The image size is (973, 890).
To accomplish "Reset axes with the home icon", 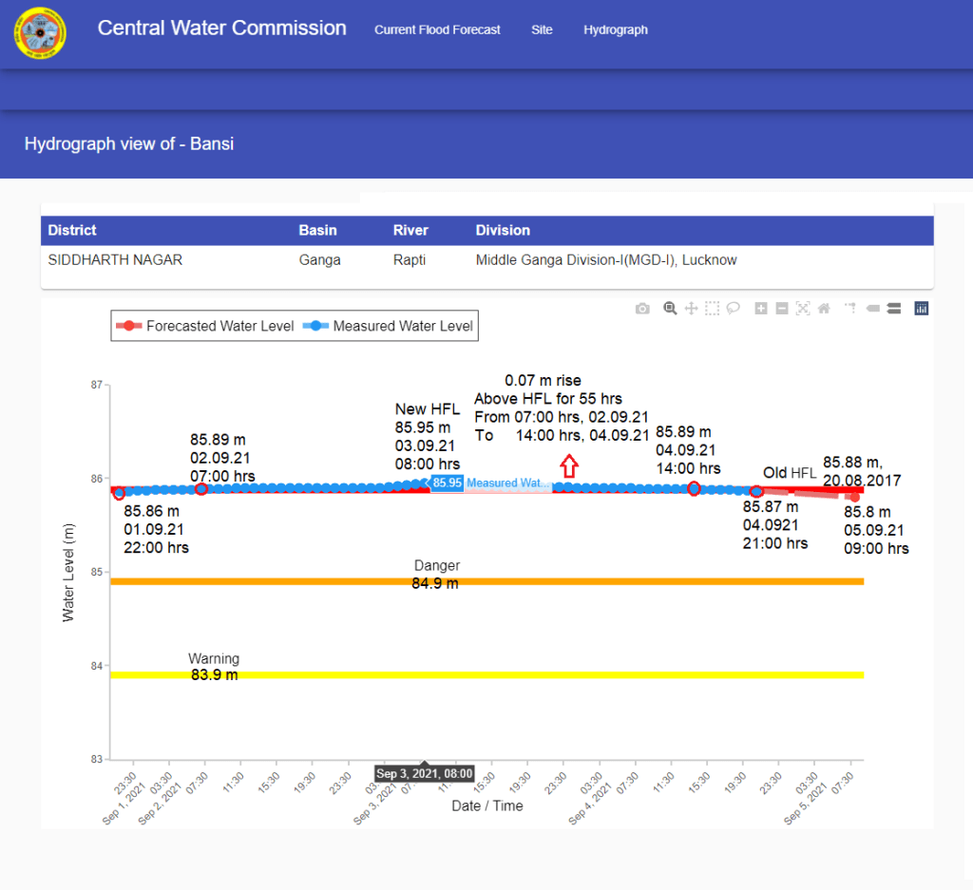I will tap(824, 309).
